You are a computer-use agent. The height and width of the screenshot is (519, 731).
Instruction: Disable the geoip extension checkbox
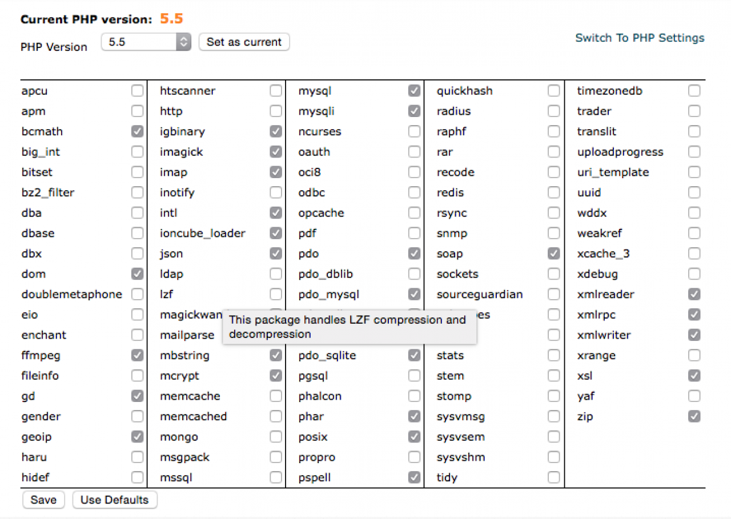pyautogui.click(x=137, y=437)
